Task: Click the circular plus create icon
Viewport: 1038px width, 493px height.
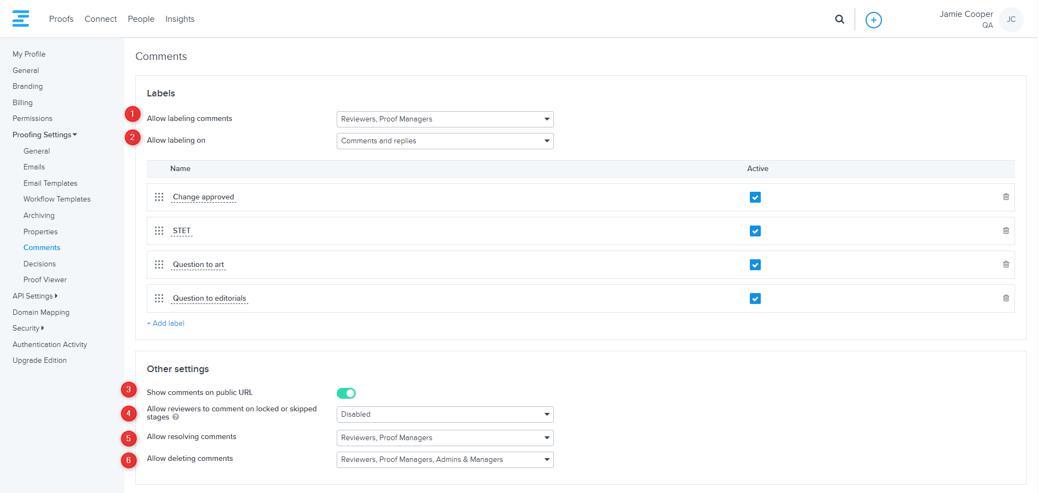Action: (x=873, y=20)
